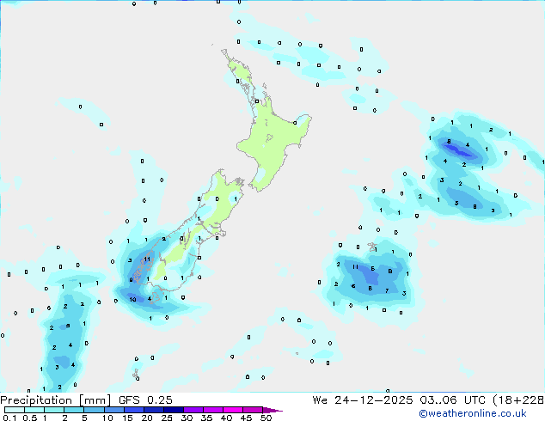Click the '0.5' legend scale label

tap(29, 418)
